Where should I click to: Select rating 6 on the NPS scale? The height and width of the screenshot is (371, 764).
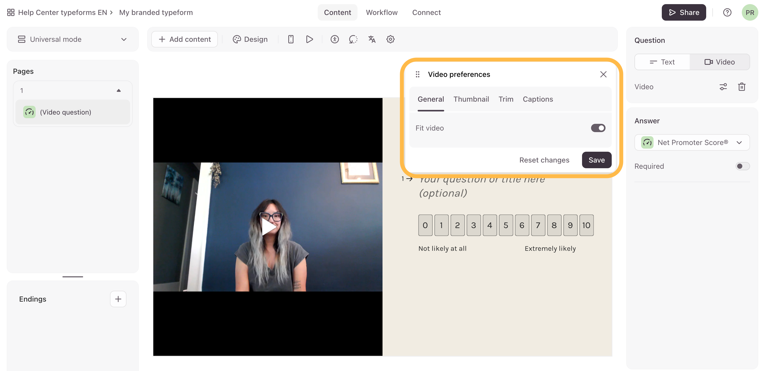[x=522, y=225]
